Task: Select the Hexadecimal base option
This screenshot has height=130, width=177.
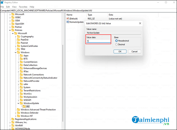Action: click(116, 41)
